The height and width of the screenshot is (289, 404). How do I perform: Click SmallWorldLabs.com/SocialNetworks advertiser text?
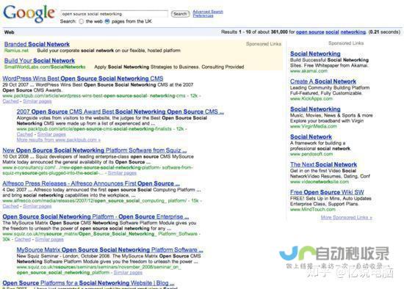pos(45,67)
